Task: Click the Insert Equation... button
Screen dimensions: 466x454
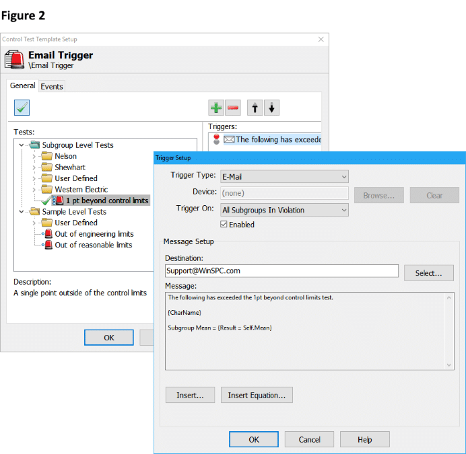Action: pyautogui.click(x=256, y=395)
